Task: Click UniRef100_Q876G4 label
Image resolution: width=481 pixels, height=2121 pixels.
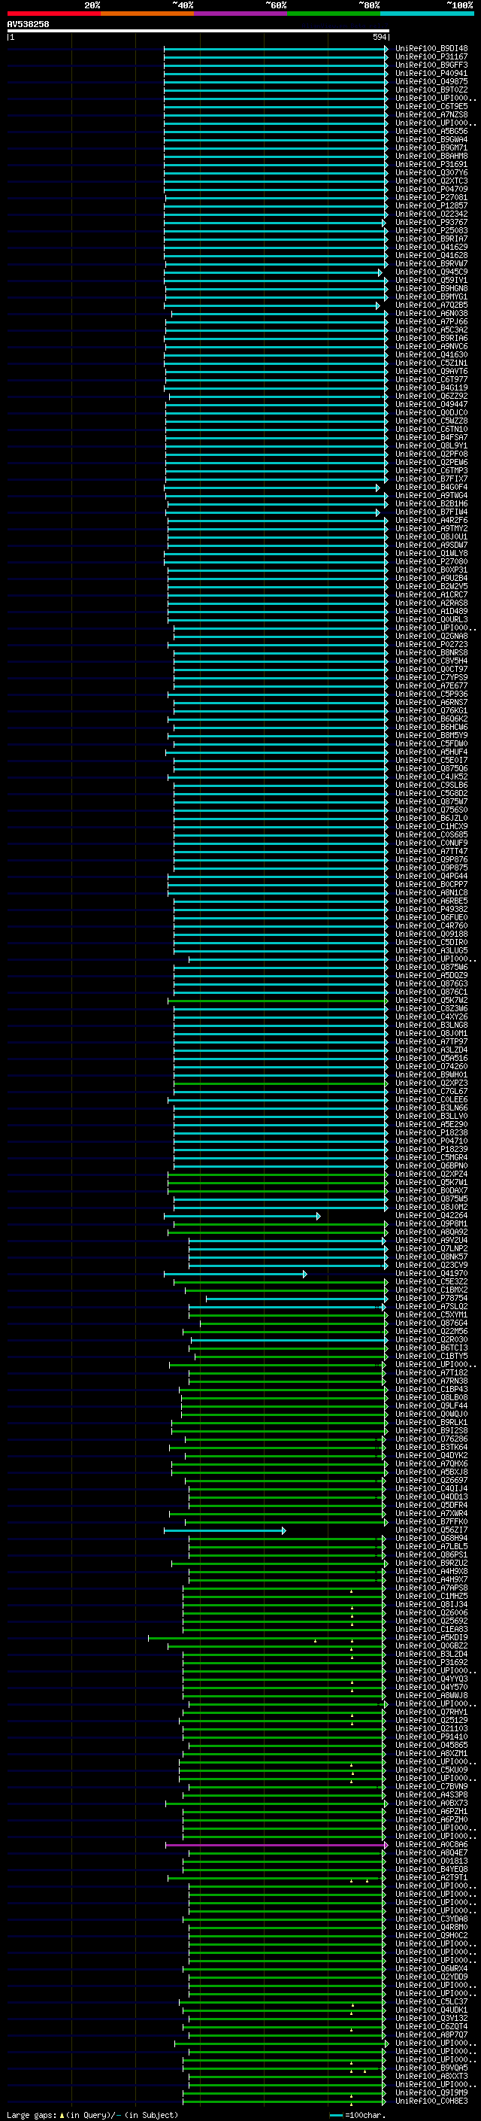Action: [431, 1323]
